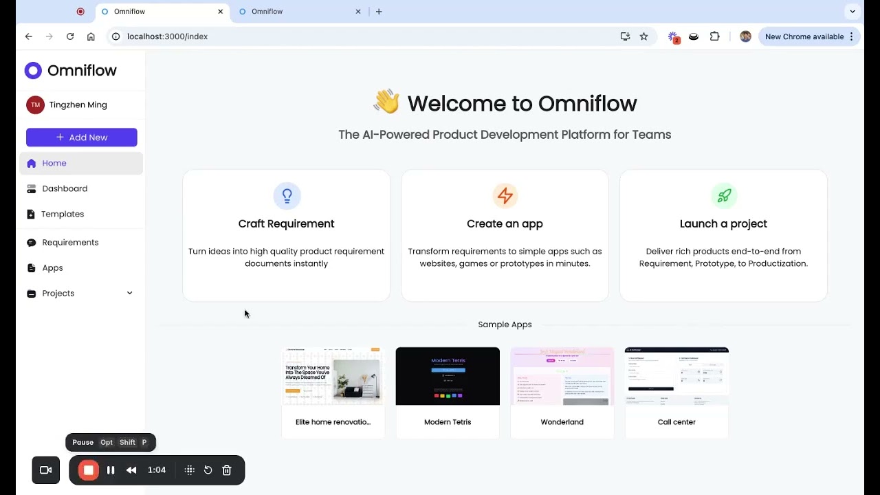Open Elite home renovation sample thumbnail

click(x=333, y=376)
